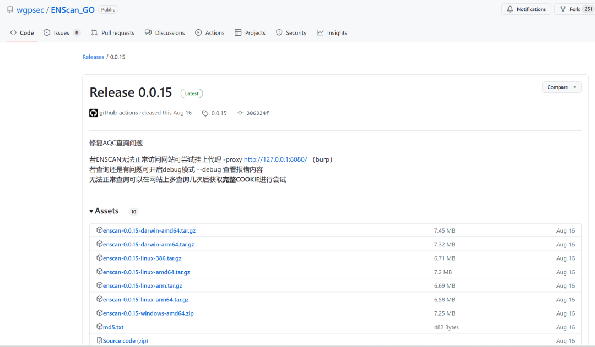This screenshot has height=347, width=595.
Task: Click the github-actions avatar icon
Action: (x=93, y=113)
